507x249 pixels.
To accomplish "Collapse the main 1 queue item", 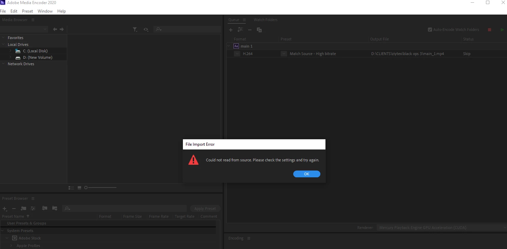I will [229, 46].
